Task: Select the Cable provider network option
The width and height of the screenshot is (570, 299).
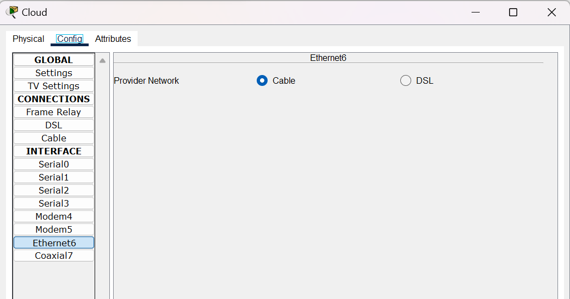Action: point(262,80)
